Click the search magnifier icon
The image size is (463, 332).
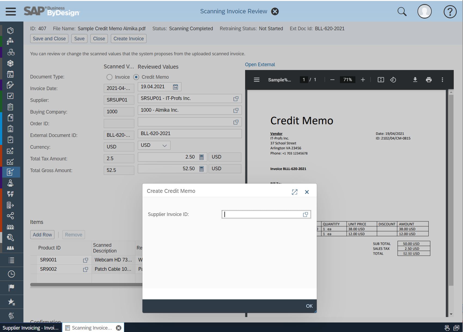(402, 12)
